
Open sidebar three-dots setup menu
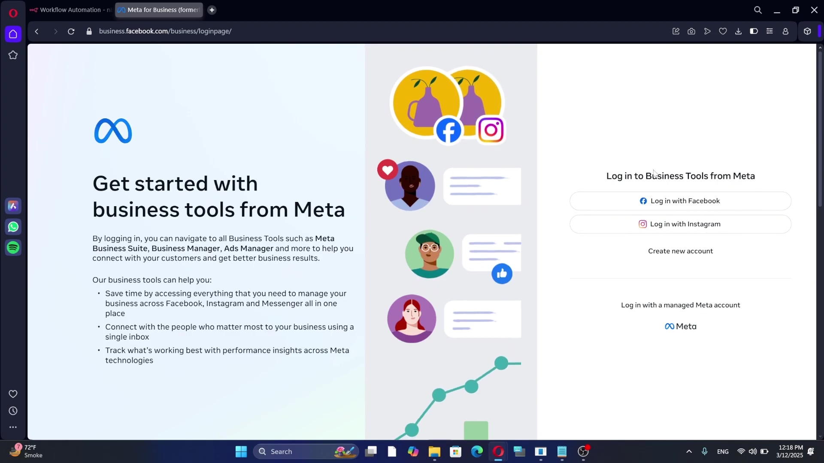click(13, 427)
